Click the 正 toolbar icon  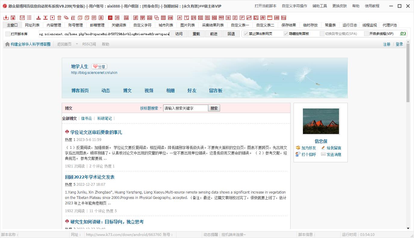pyautogui.click(x=235, y=18)
